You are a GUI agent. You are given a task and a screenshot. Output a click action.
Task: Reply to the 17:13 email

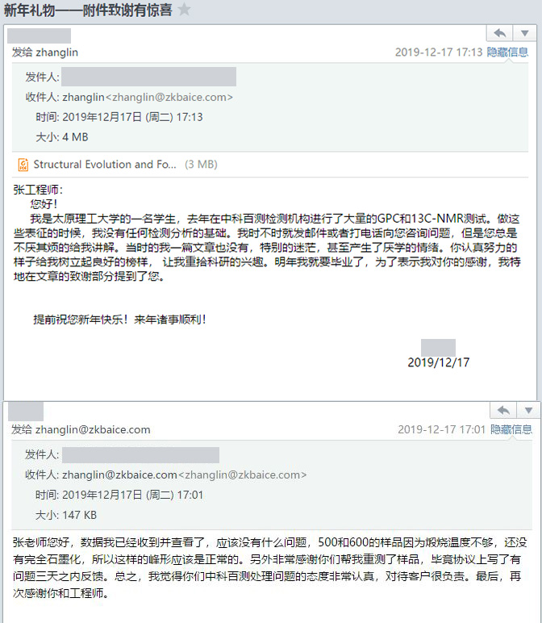[x=499, y=33]
